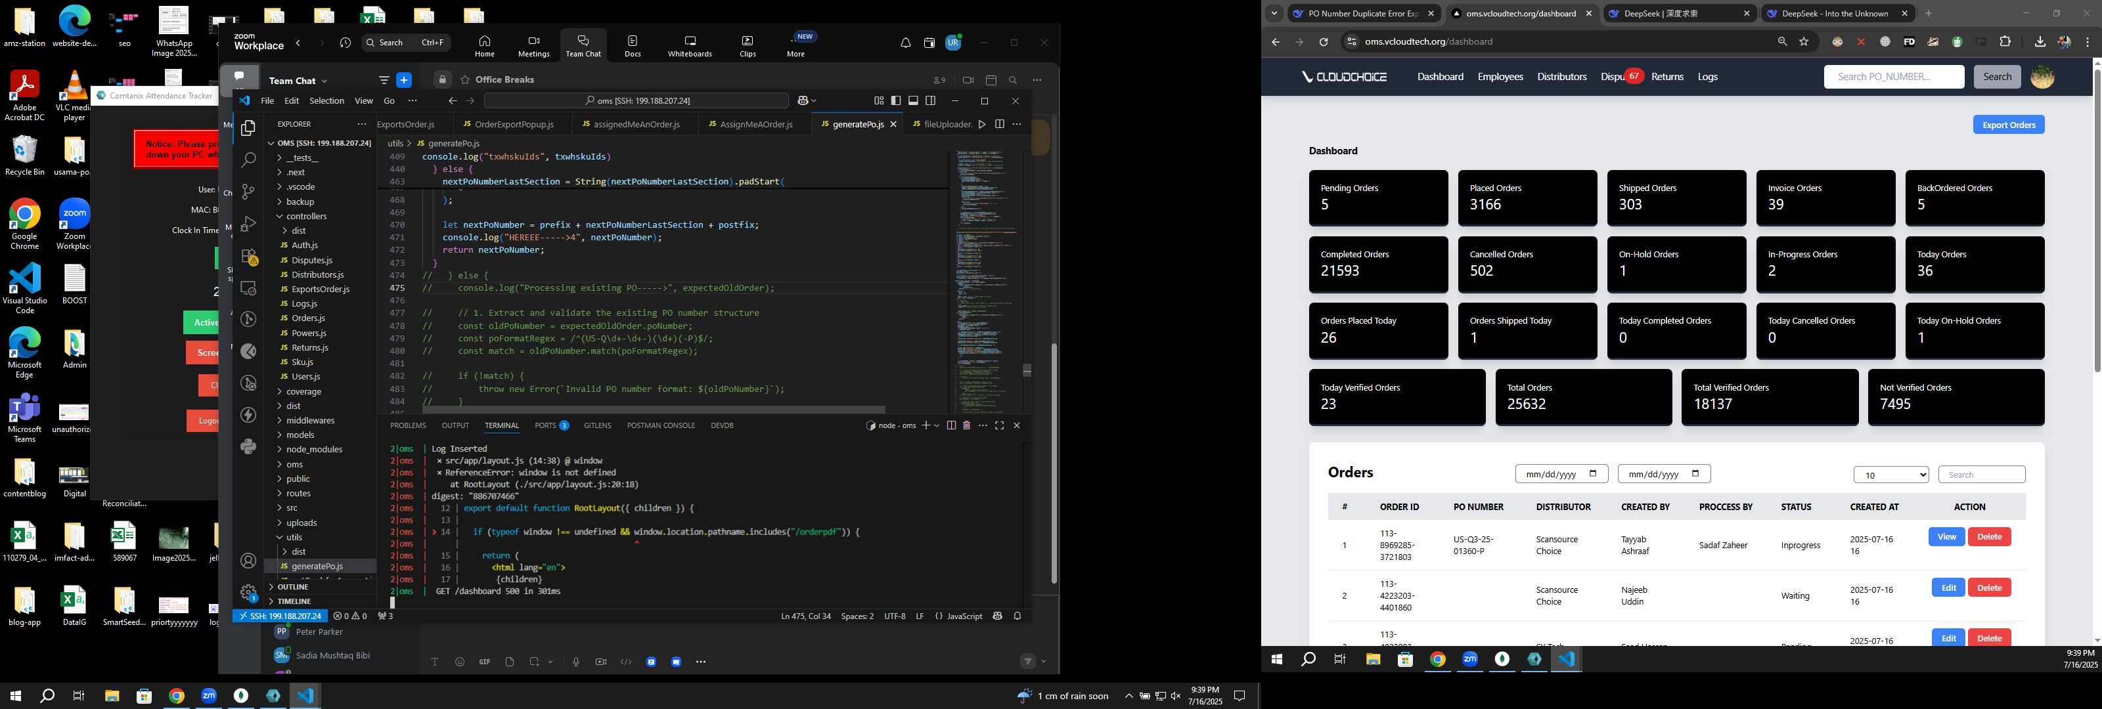Open Accounts icon in VS Code activity bar
Image resolution: width=2102 pixels, height=709 pixels.
248,561
